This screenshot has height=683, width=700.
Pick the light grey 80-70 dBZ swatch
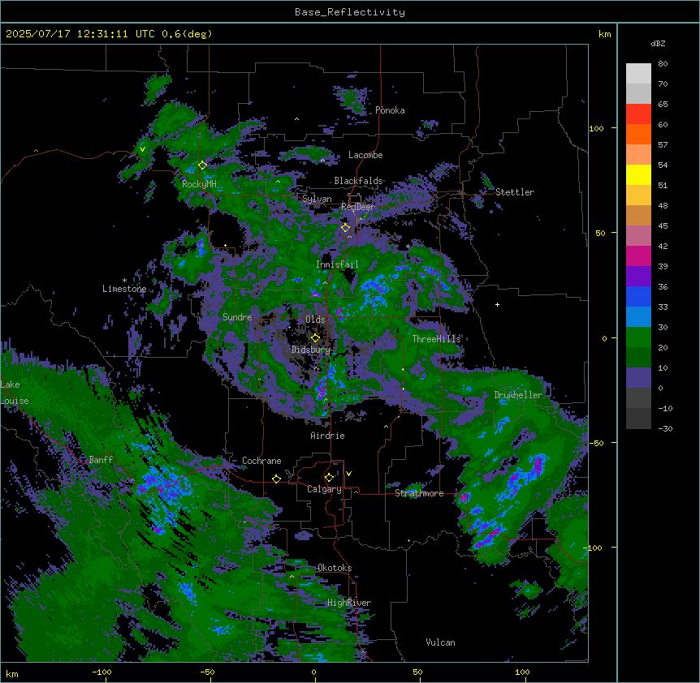[638, 74]
